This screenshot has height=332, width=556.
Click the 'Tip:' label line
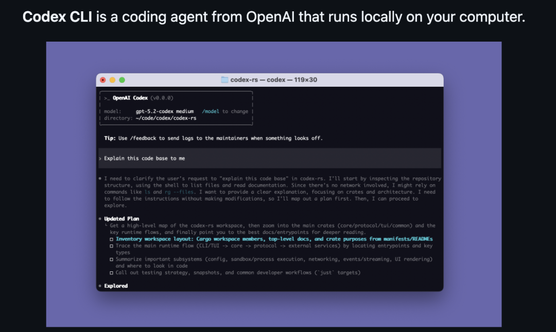click(214, 138)
